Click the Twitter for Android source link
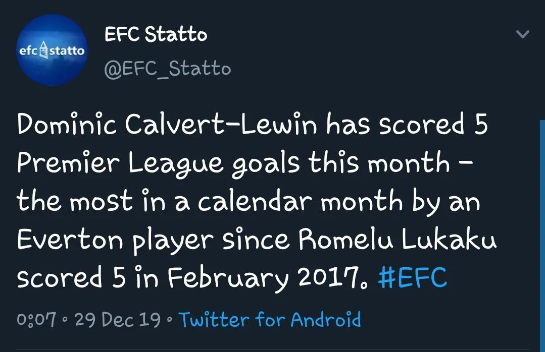Image resolution: width=545 pixels, height=352 pixels. (270, 320)
